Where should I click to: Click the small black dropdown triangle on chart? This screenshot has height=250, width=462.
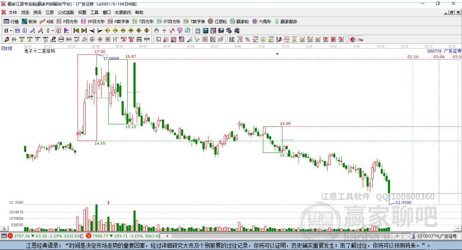pos(277,54)
